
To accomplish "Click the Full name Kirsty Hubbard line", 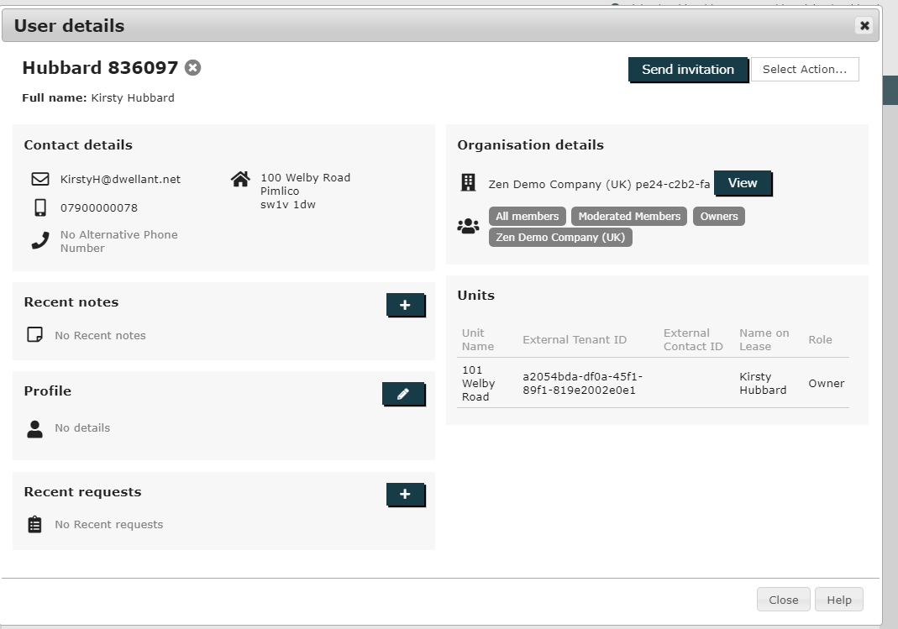I will (x=98, y=98).
